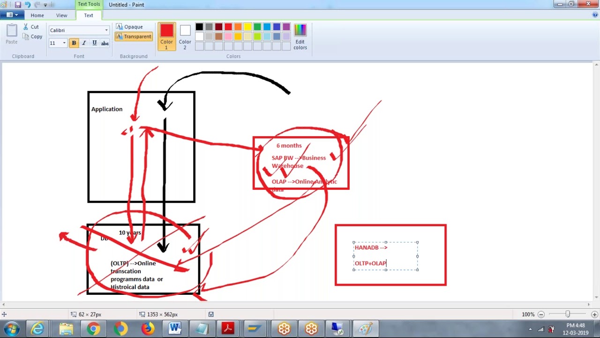
Task: Pick the yellow color swatch
Action: click(247, 27)
